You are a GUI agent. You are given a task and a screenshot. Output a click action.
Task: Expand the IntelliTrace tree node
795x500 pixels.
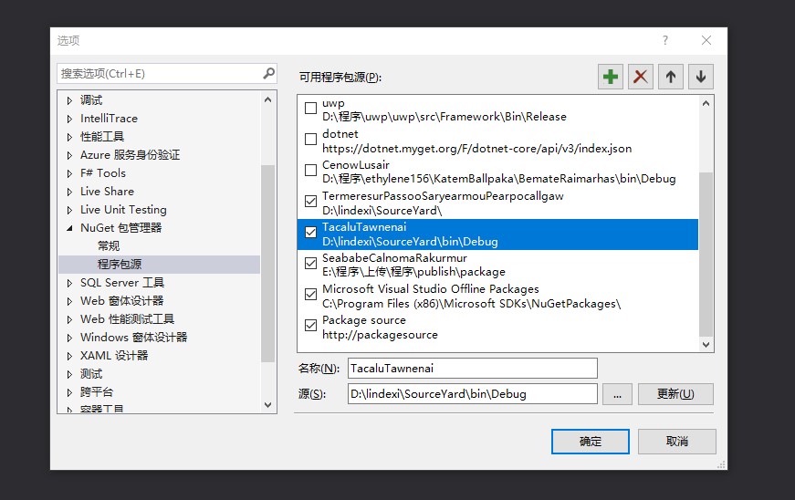(x=69, y=119)
